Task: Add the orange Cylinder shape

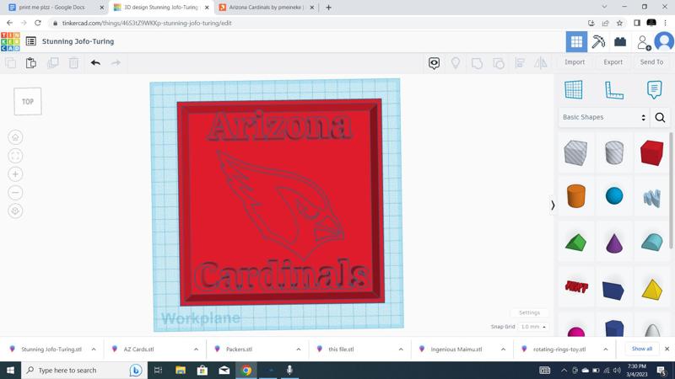Action: pyautogui.click(x=576, y=196)
